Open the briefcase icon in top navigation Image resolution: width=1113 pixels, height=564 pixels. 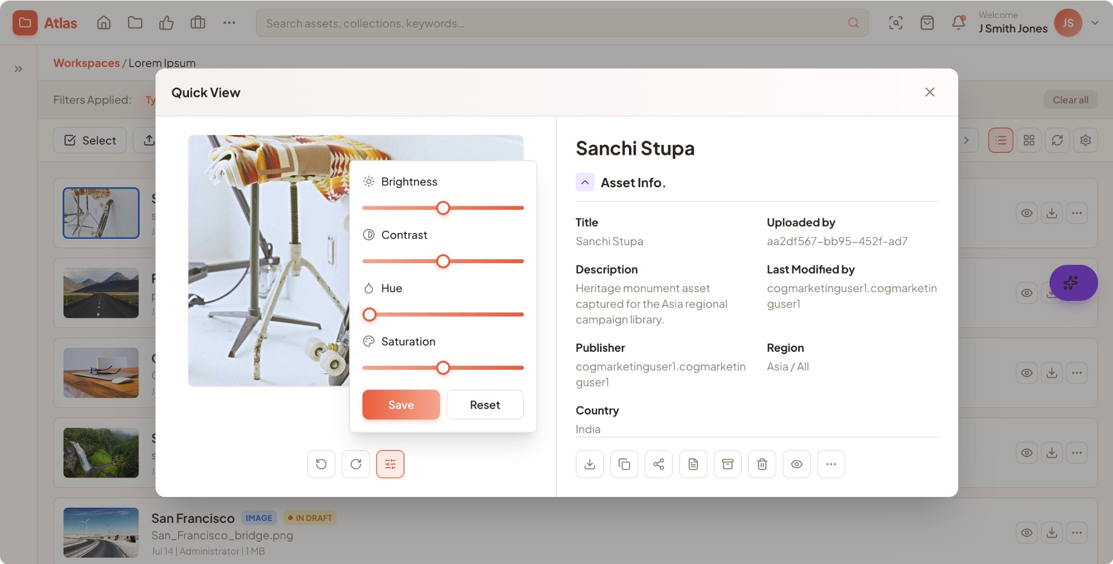click(198, 23)
